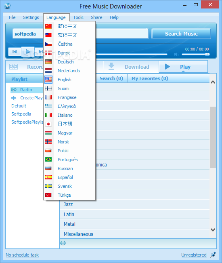The width and height of the screenshot is (222, 263).
Task: Select the Default playlist
Action: pyautogui.click(x=19, y=106)
